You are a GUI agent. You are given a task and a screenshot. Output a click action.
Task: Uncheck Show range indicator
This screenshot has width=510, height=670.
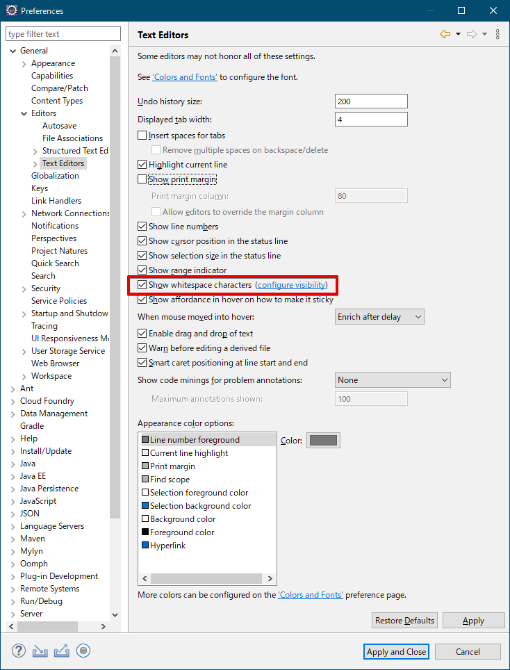point(142,270)
